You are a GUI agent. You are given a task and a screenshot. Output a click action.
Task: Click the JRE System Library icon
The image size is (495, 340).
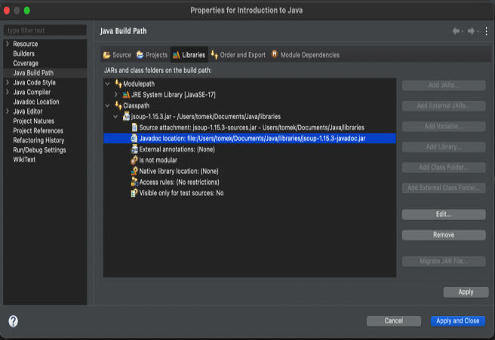pyautogui.click(x=126, y=95)
